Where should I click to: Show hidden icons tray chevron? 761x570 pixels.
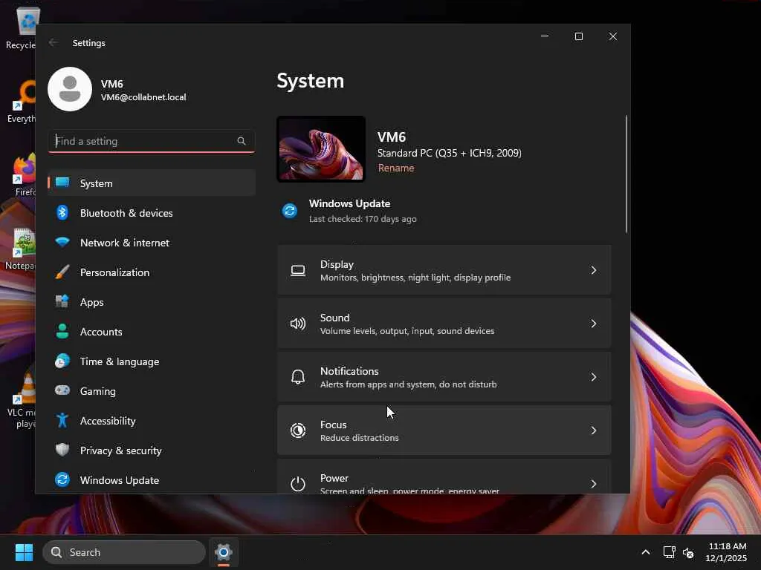coord(645,552)
